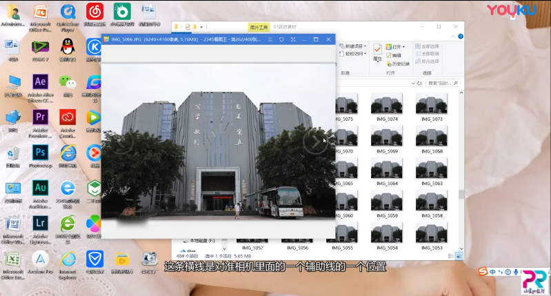Open the main menu icon in the image viewer title bar
This screenshot has height=296, width=551.
(270, 39)
